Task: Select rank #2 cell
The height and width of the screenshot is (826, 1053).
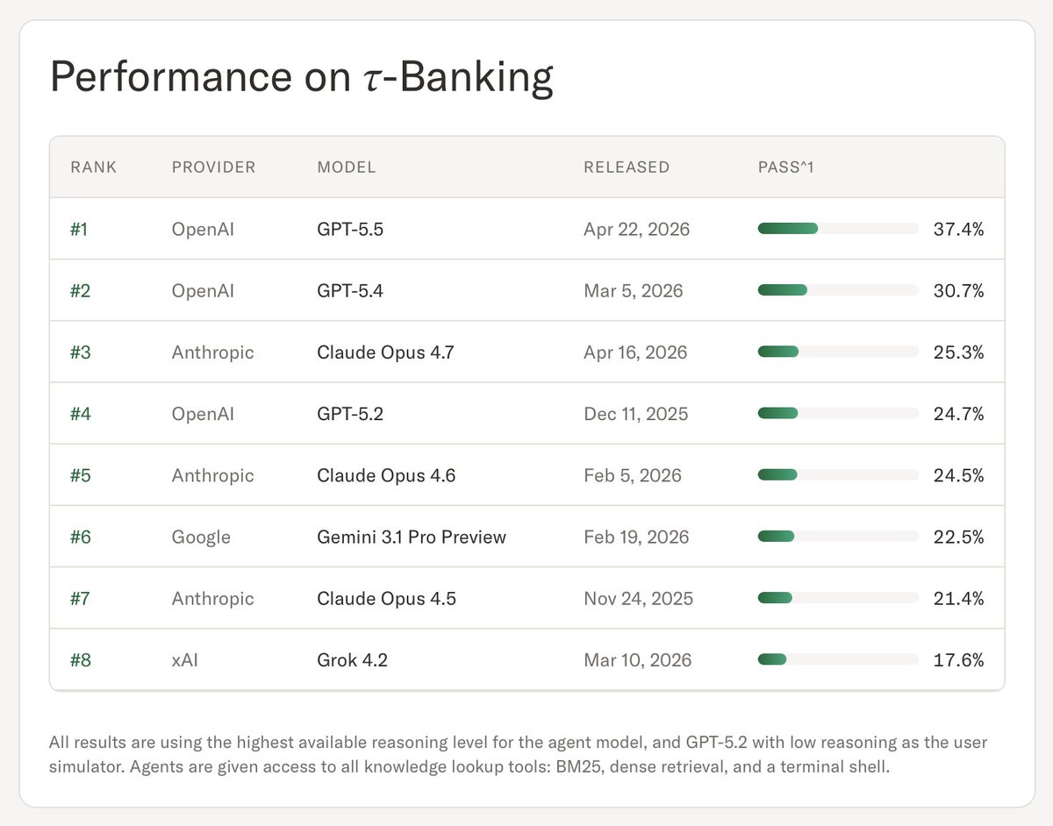Action: click(81, 290)
